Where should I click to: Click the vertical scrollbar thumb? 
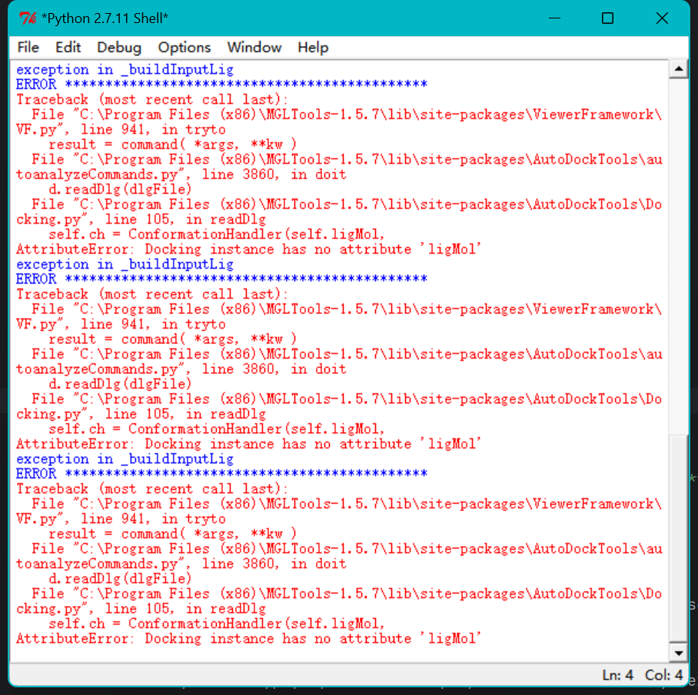point(679,538)
